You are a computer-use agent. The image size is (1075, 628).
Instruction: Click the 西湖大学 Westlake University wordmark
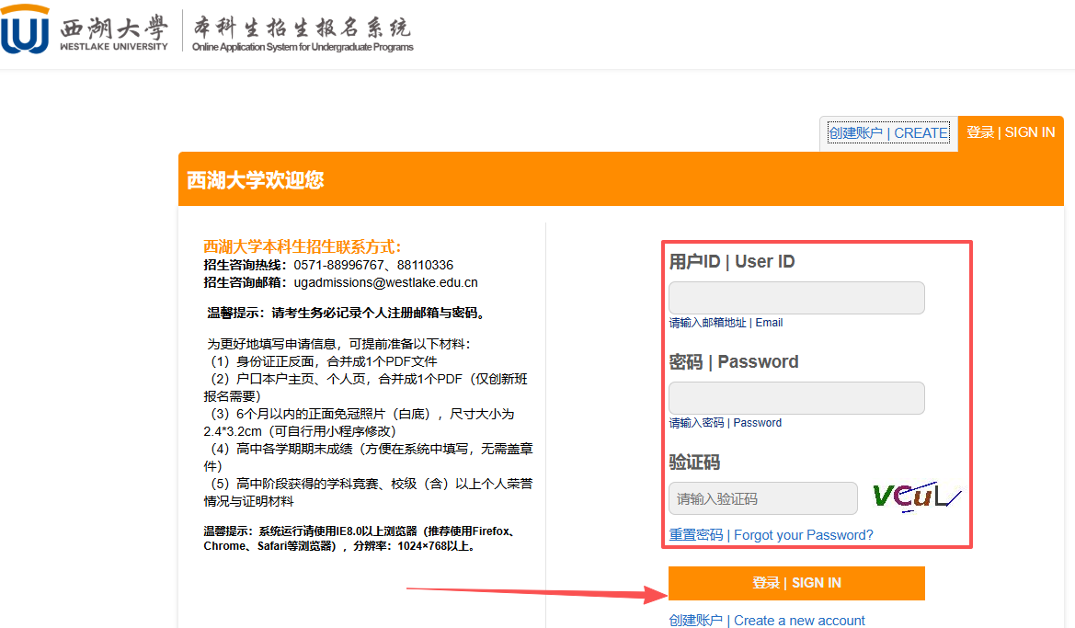pyautogui.click(x=114, y=31)
